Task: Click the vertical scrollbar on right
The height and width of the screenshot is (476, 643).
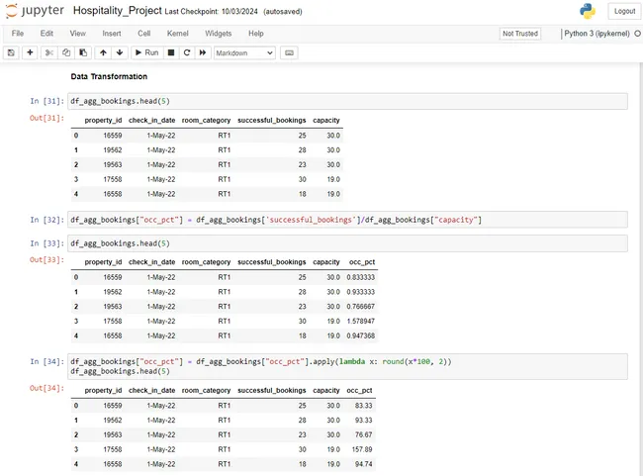Action: [641, 269]
